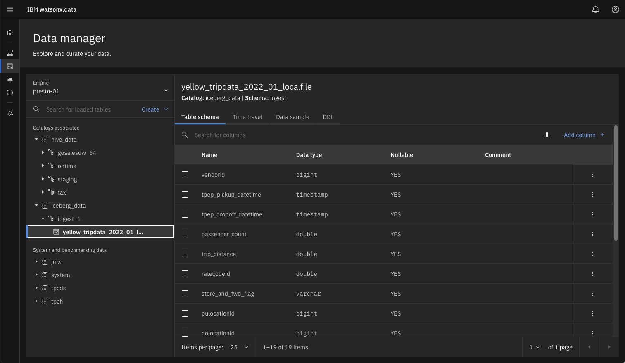This screenshot has width=625, height=363.
Task: Expand the taxi schema
Action: [x=43, y=192]
